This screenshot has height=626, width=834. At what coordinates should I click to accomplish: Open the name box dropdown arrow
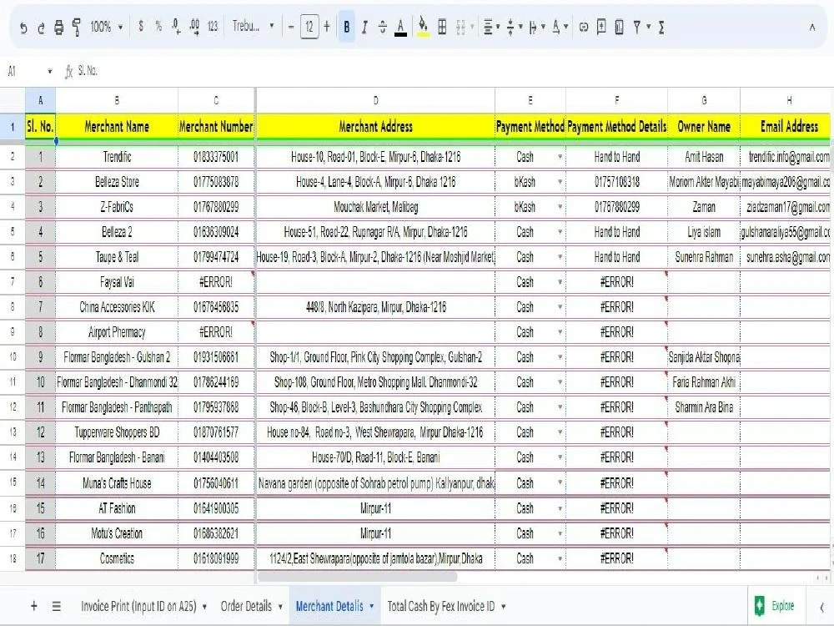[50, 71]
